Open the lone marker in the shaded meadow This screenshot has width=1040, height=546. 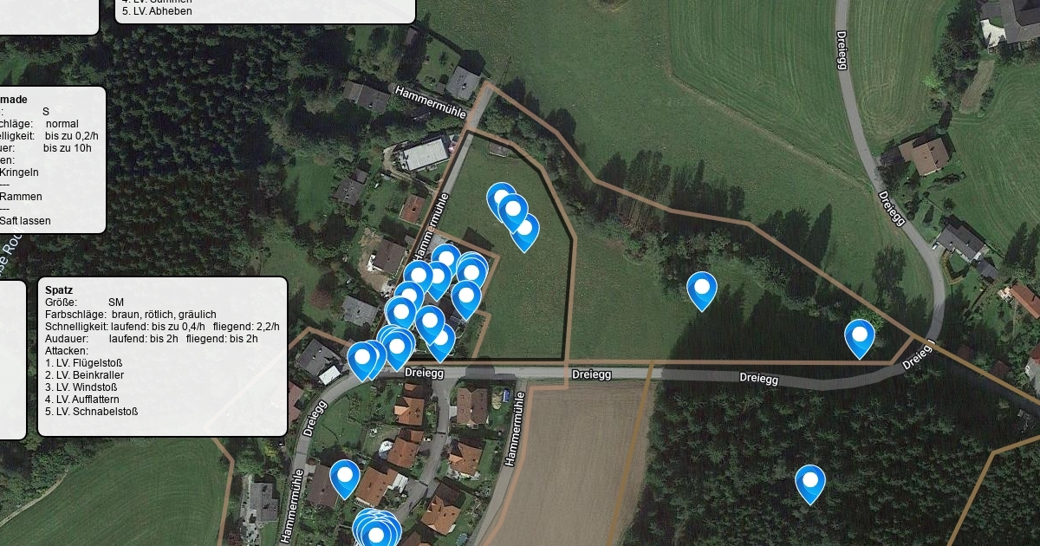click(702, 290)
